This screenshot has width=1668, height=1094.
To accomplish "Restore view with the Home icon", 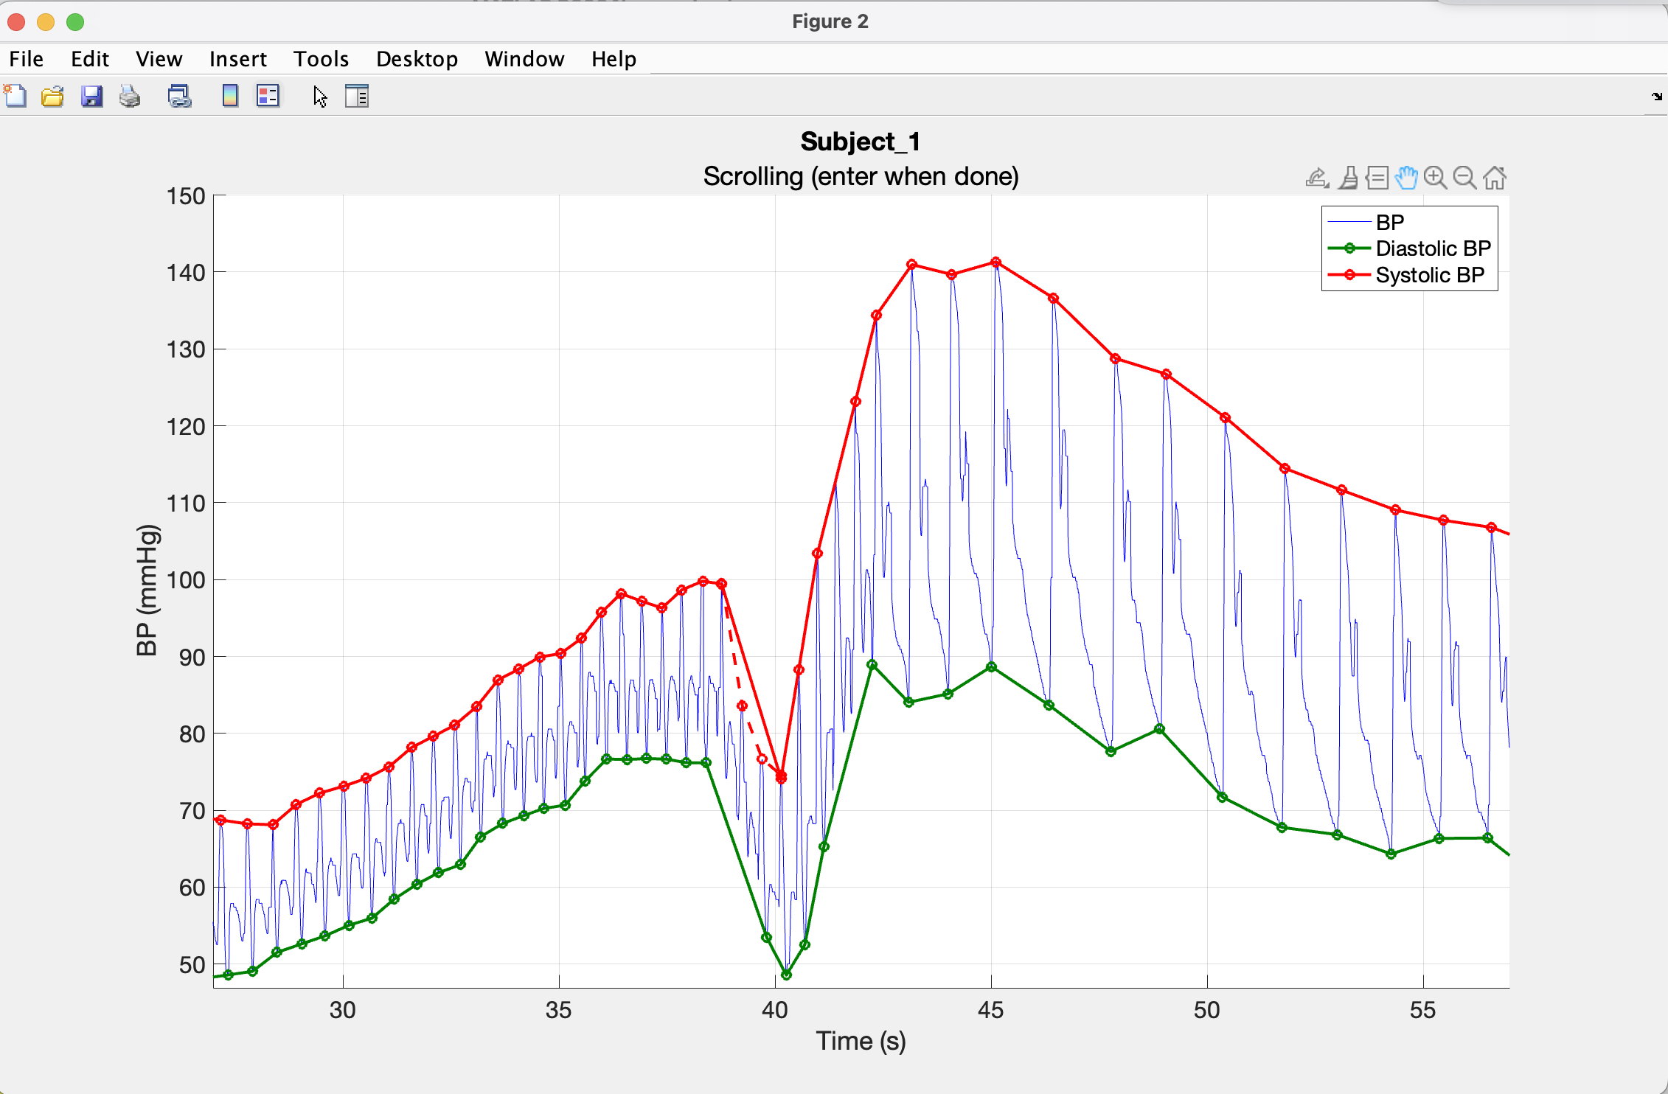I will tap(1495, 178).
